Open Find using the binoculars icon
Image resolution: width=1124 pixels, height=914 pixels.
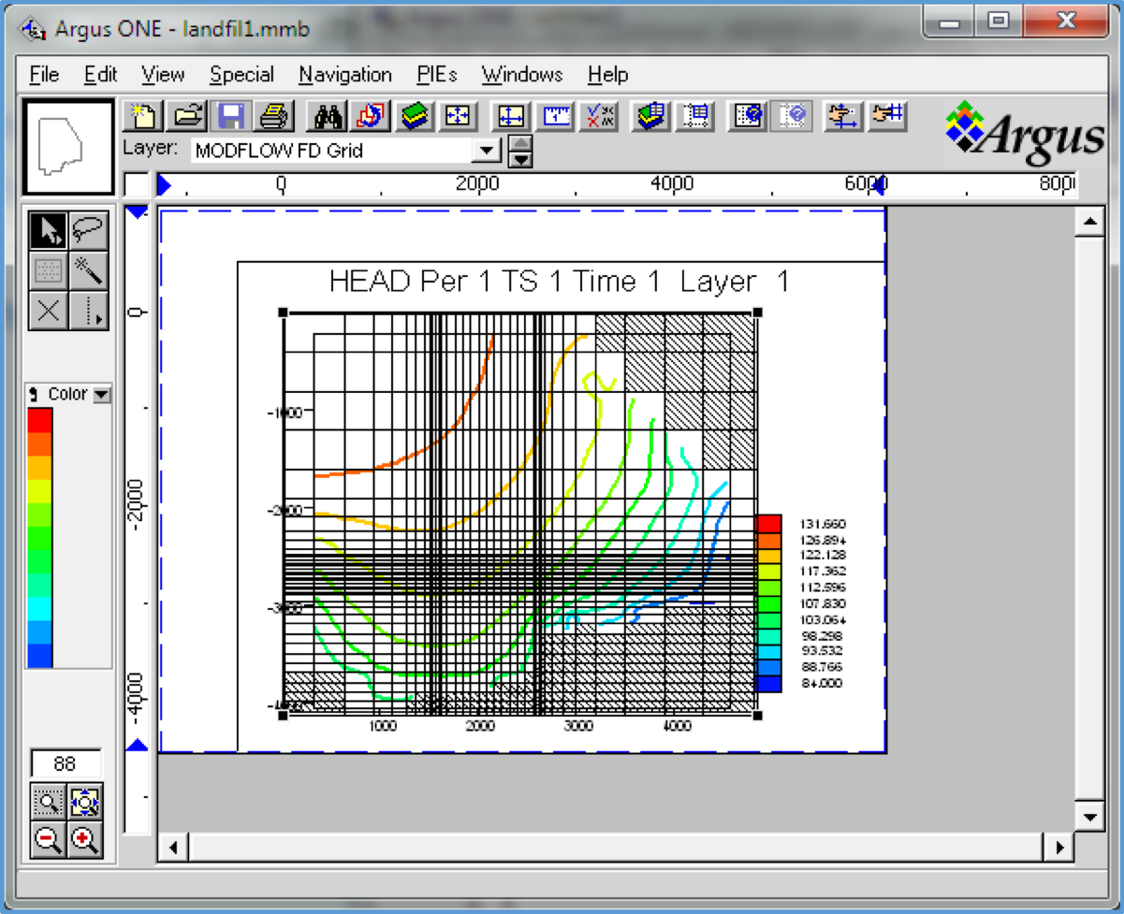pyautogui.click(x=329, y=116)
